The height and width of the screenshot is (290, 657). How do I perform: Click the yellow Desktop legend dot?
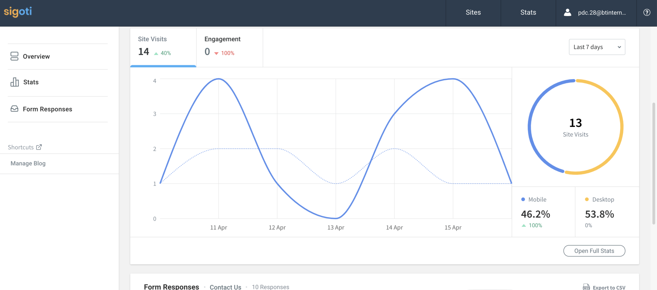pos(587,199)
